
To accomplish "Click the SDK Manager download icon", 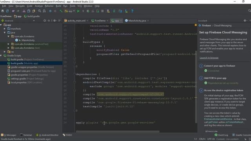I will pos(126,11).
